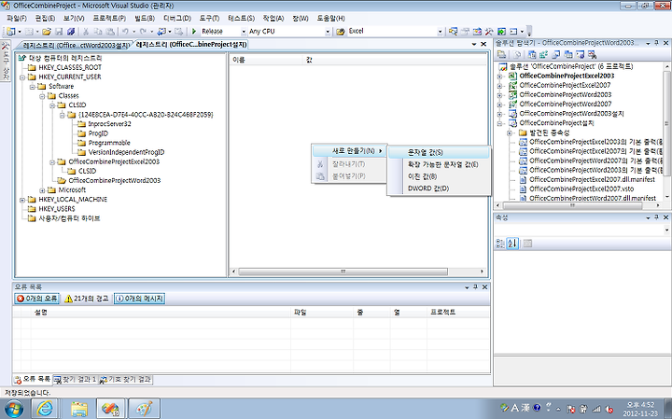Open the Release configuration dropdown
This screenshot has height=419, width=672.
click(x=244, y=32)
